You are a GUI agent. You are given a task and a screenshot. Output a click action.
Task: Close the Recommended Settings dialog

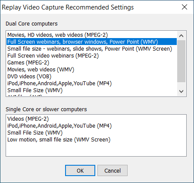tap(185, 7)
